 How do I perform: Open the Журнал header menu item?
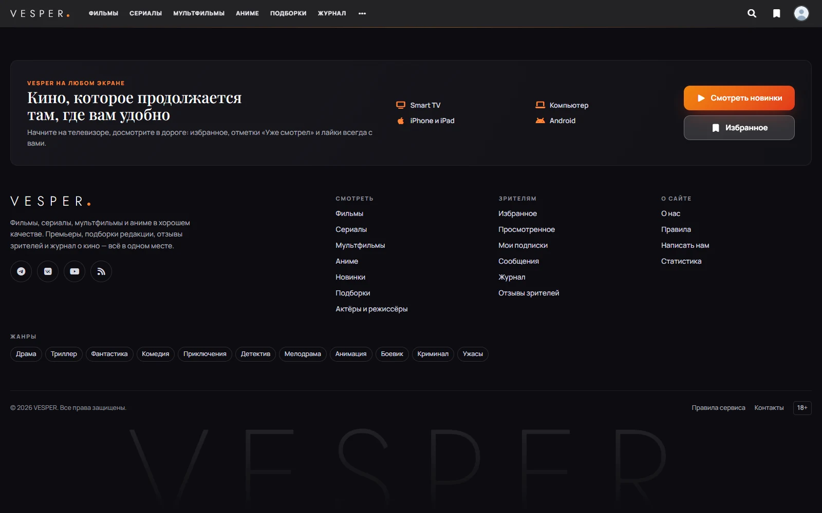(332, 13)
